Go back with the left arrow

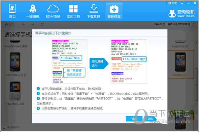23,24
